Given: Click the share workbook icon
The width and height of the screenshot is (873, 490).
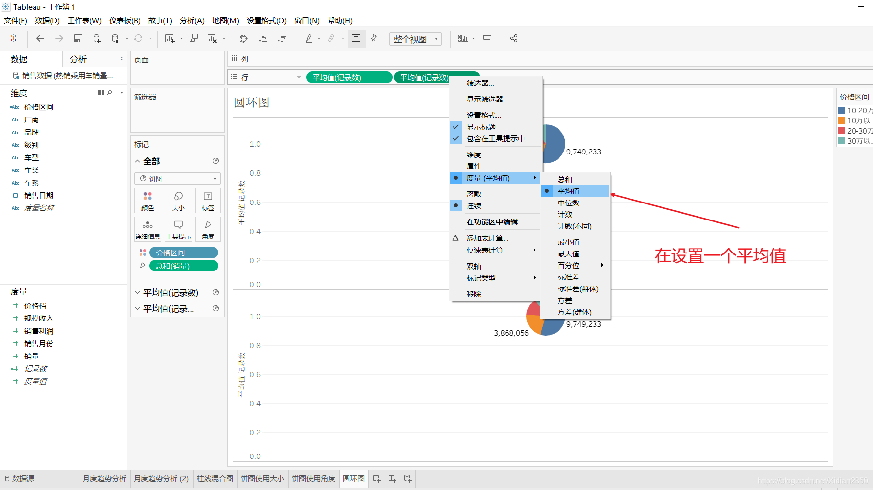Looking at the screenshot, I should (x=514, y=38).
